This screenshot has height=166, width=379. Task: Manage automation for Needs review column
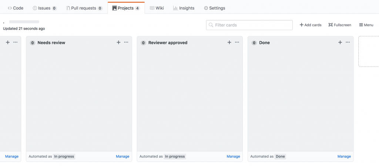(123, 156)
